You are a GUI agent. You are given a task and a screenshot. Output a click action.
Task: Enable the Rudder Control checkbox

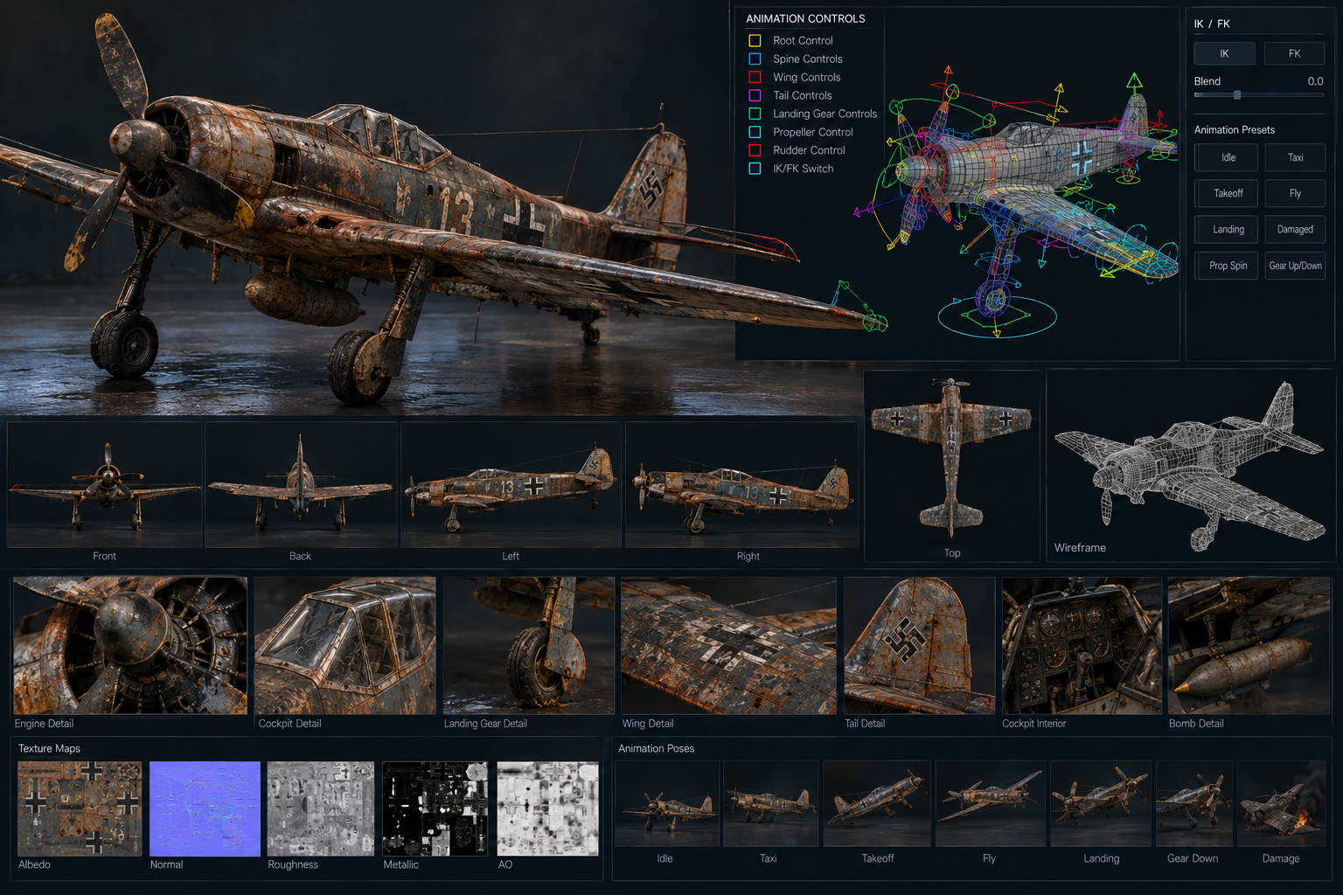pos(755,150)
